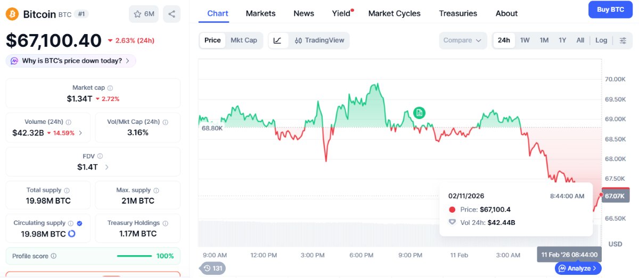The width and height of the screenshot is (639, 278).
Task: Click the AI icon in the price question
Action: 14,61
